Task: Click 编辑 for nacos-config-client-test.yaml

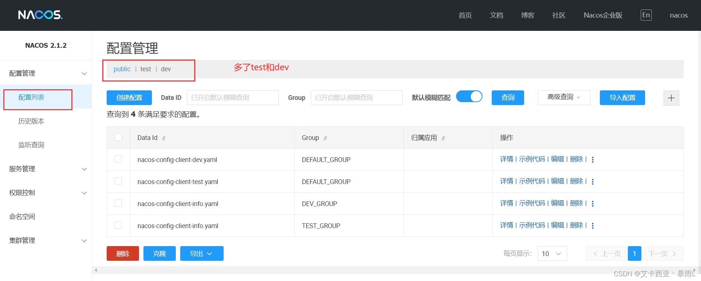Action: 557,181
